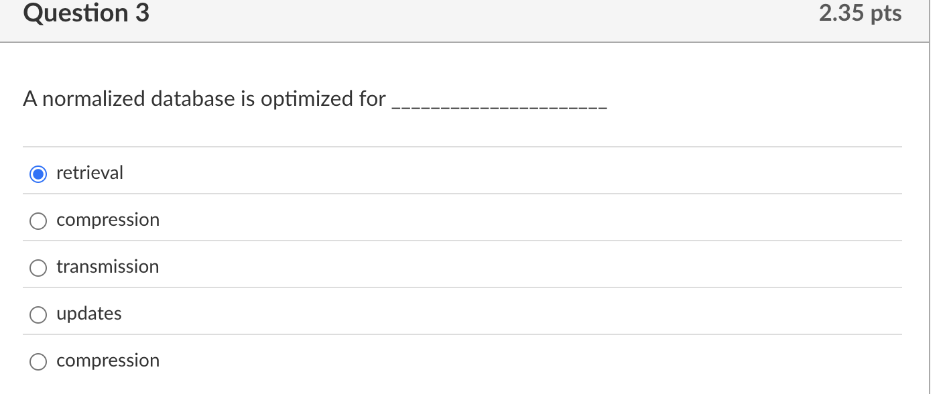Deselect the currently chosen retrieval answer

point(38,173)
